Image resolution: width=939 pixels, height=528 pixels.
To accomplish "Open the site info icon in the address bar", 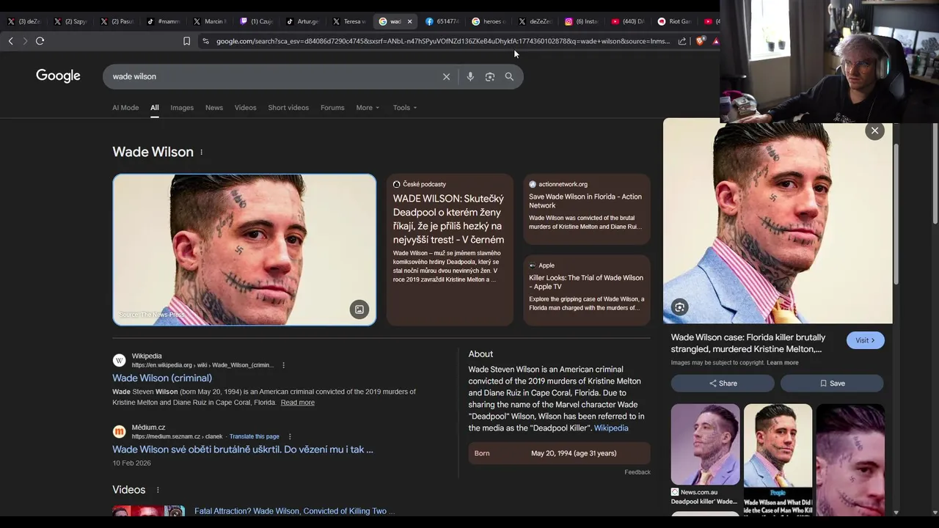I will coord(205,41).
